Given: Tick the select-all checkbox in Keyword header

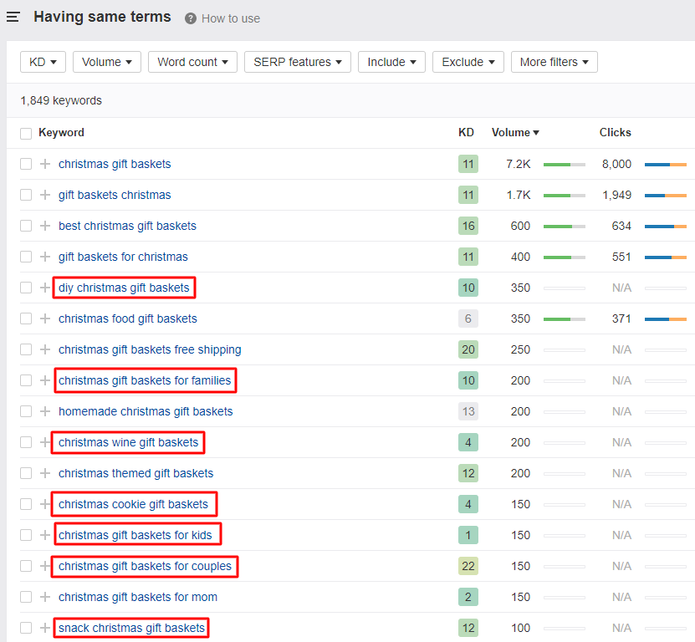Looking at the screenshot, I should click(26, 133).
